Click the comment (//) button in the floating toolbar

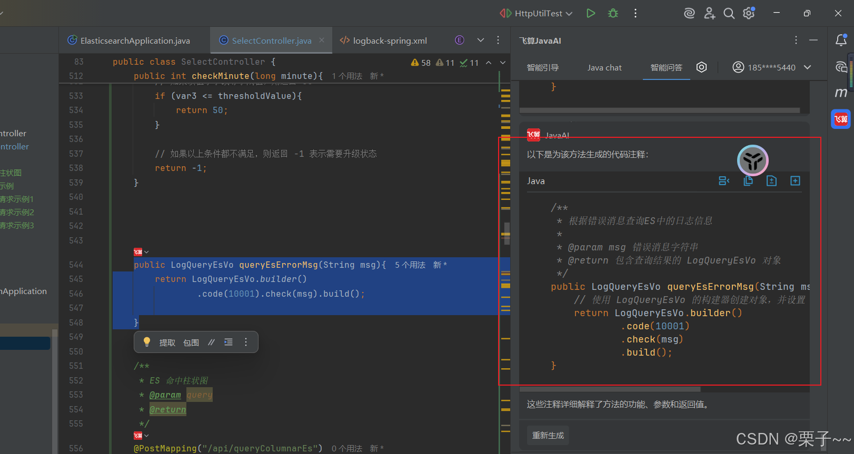tap(211, 342)
